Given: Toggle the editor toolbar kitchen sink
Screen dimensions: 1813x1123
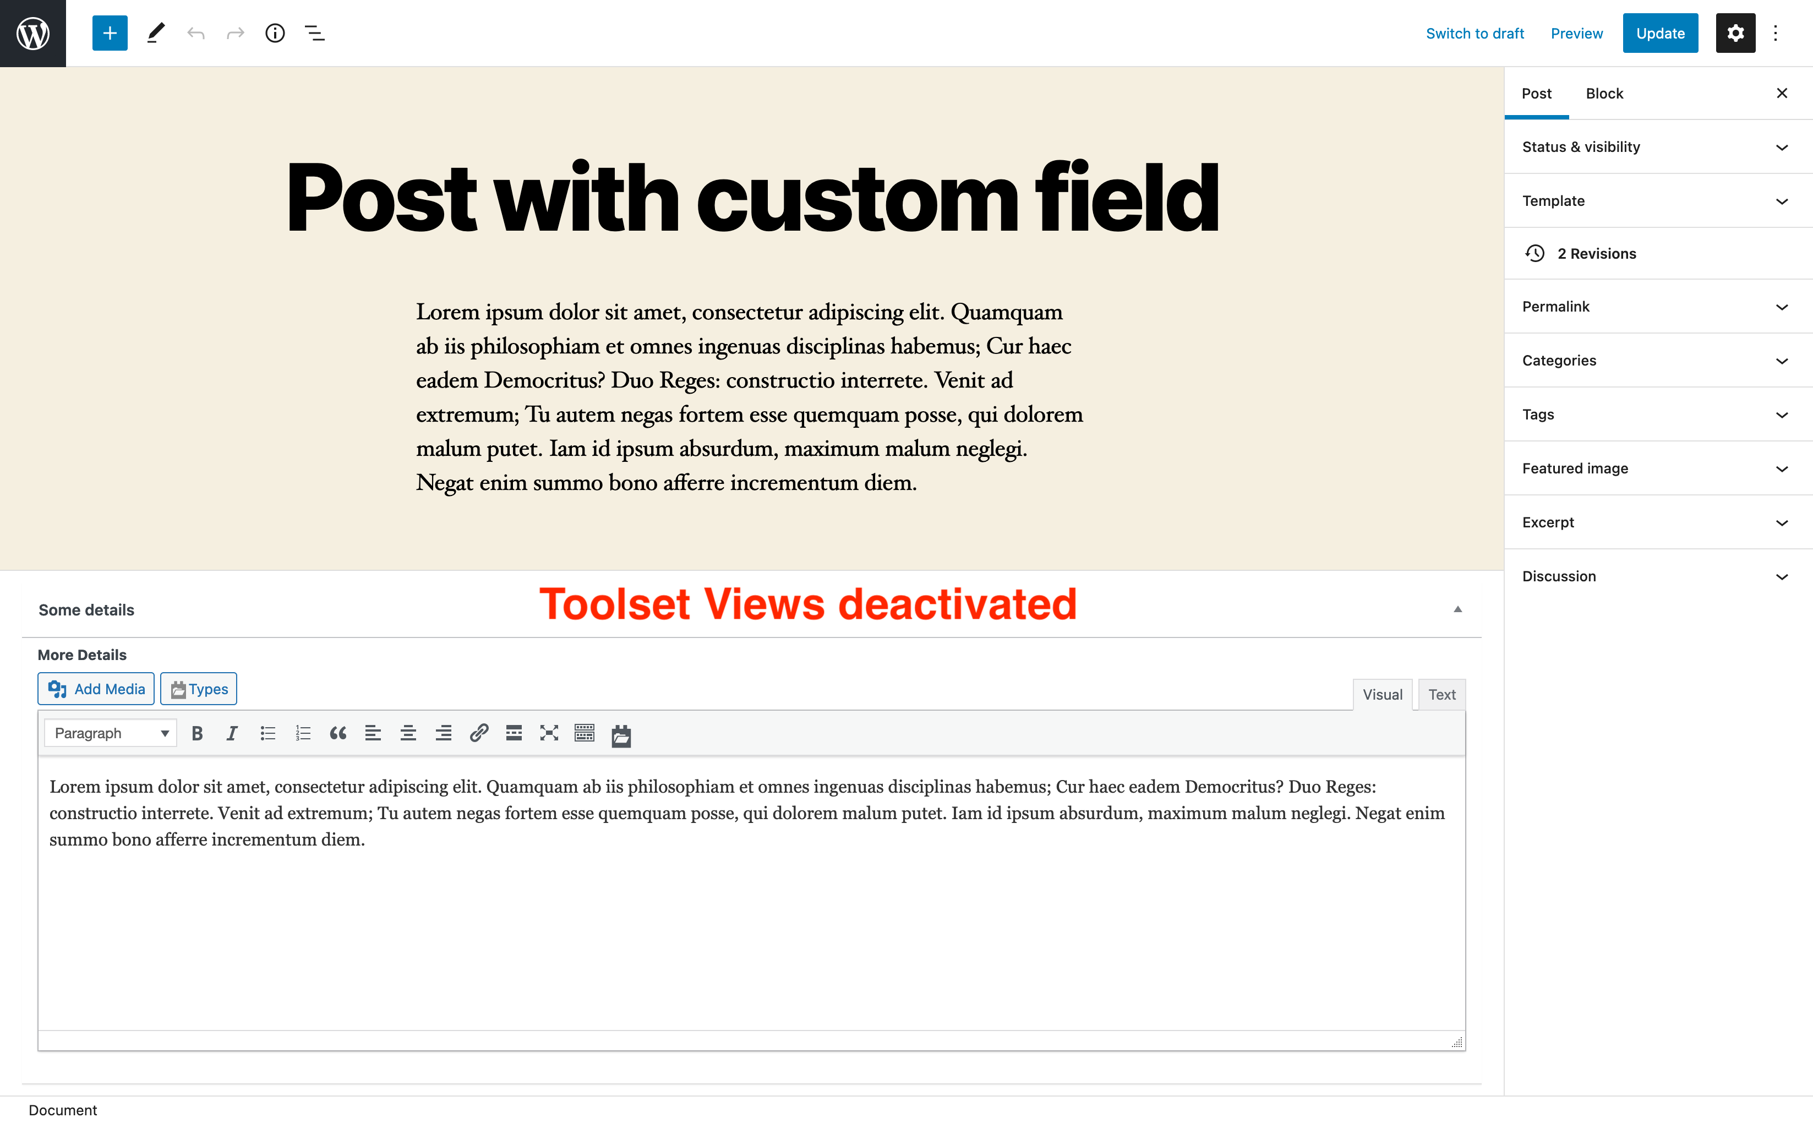Looking at the screenshot, I should (x=585, y=734).
